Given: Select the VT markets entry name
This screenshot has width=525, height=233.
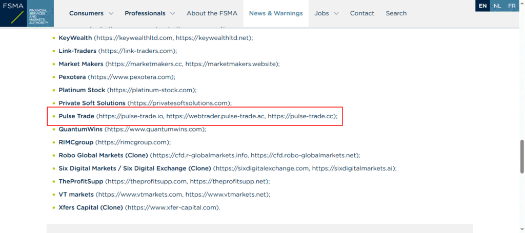Looking at the screenshot, I should (76, 194).
